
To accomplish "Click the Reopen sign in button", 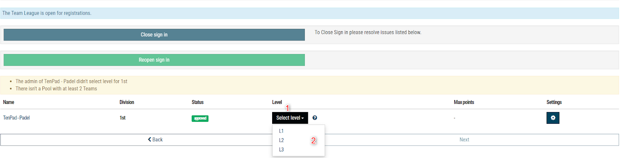I will pyautogui.click(x=154, y=60).
